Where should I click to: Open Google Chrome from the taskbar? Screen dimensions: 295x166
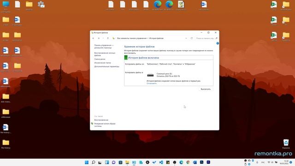(188, 162)
